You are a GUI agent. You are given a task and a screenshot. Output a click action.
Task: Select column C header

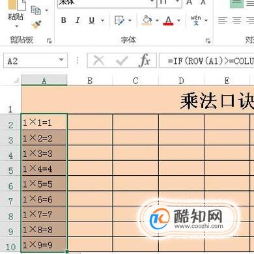tap(135, 81)
